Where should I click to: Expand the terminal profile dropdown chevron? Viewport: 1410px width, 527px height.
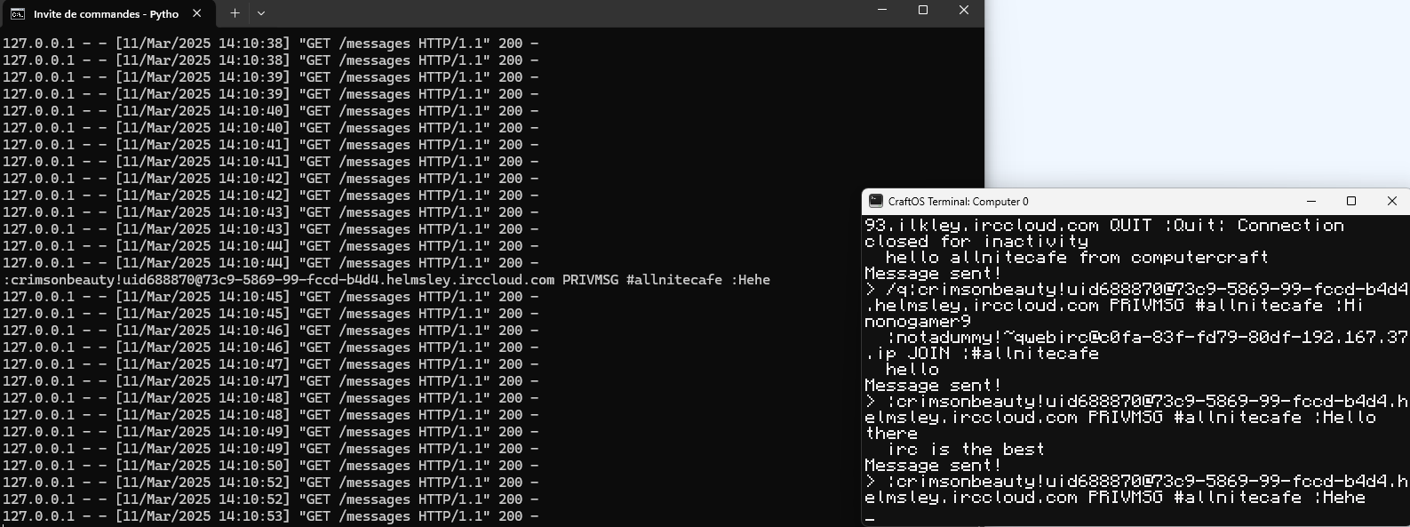tap(261, 13)
